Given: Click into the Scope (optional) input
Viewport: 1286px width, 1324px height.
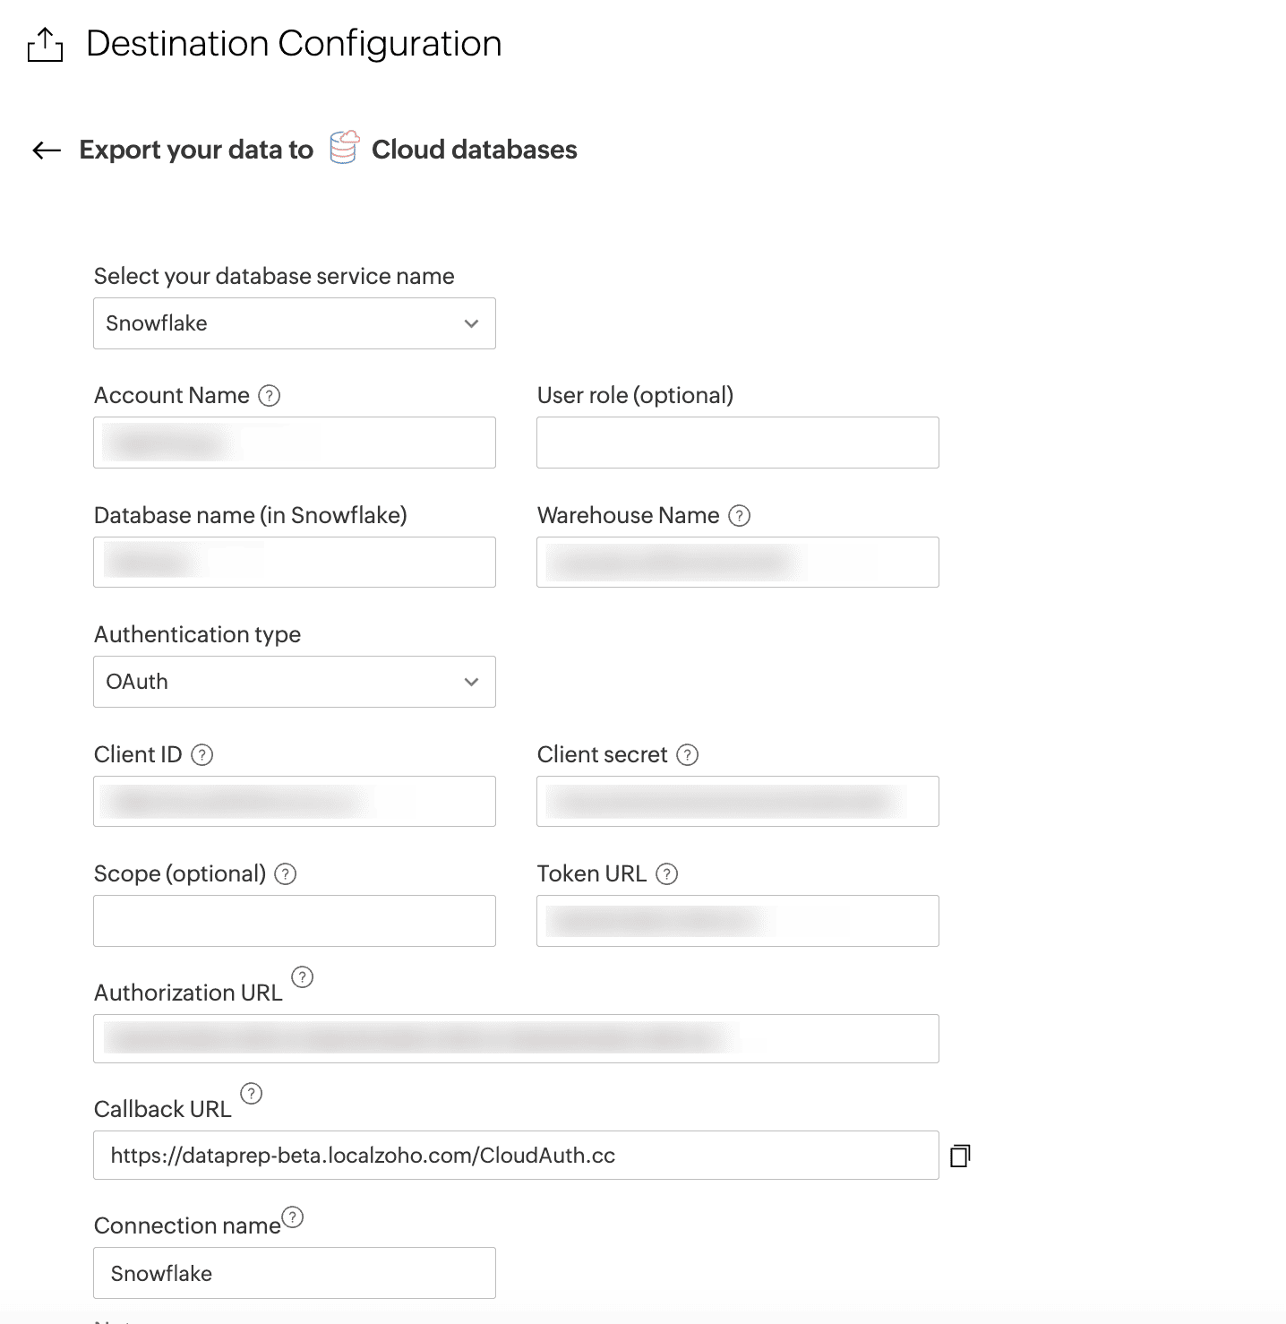Looking at the screenshot, I should (x=294, y=921).
